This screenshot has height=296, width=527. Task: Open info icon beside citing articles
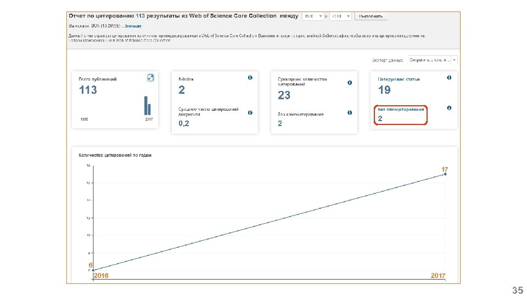coord(449,77)
